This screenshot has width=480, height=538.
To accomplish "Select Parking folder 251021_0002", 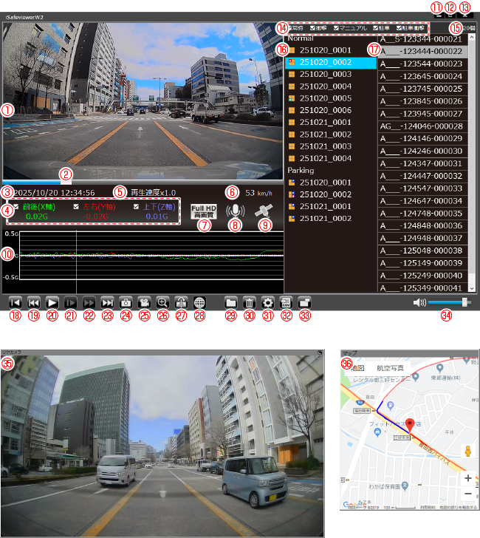I will (x=326, y=218).
